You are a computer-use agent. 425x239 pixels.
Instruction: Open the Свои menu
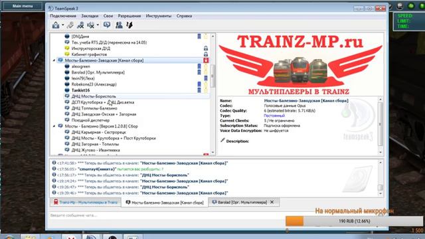pyautogui.click(x=108, y=16)
